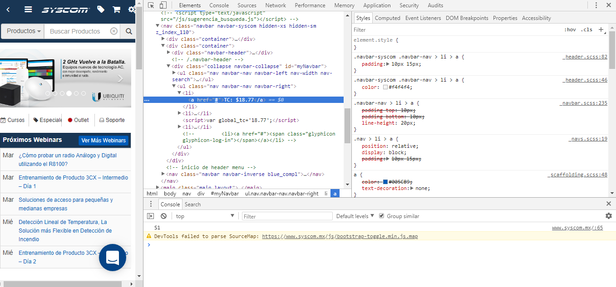This screenshot has height=287, width=616.
Task: Toggle the device toolbar icon
Action: coord(163,5)
